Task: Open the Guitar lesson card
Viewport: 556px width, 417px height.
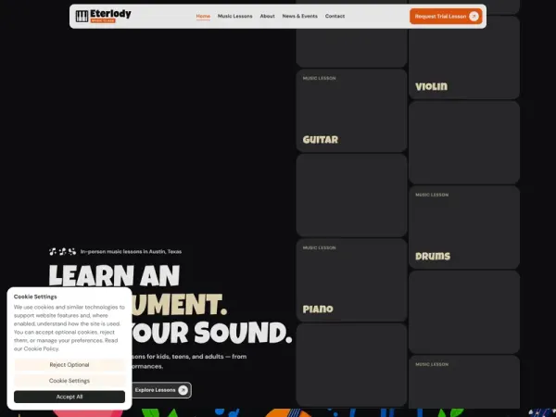Action: (x=351, y=110)
